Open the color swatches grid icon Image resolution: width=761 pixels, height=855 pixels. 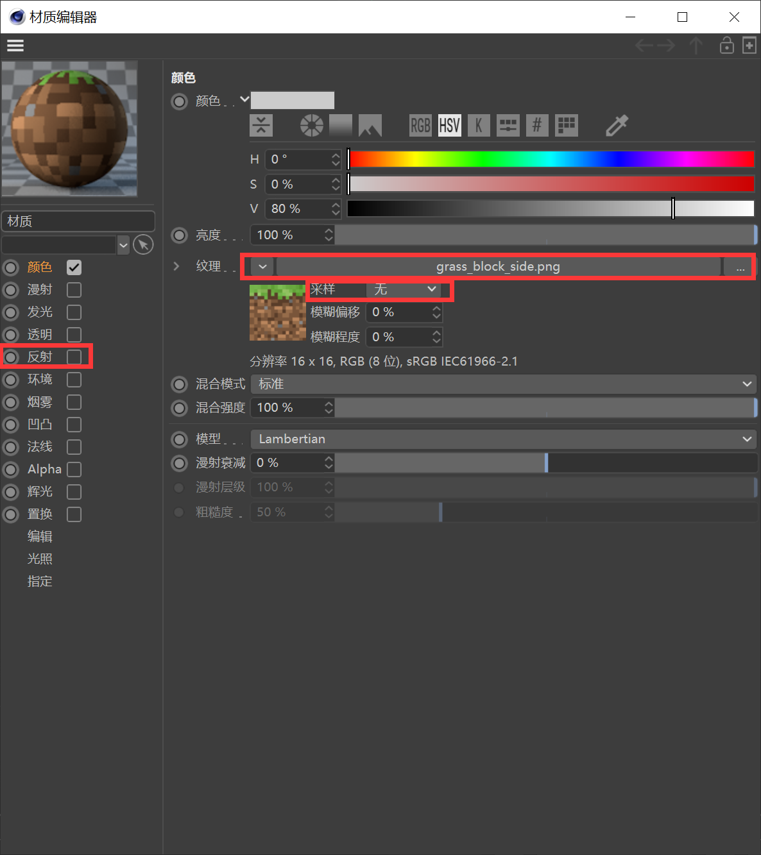pos(567,126)
